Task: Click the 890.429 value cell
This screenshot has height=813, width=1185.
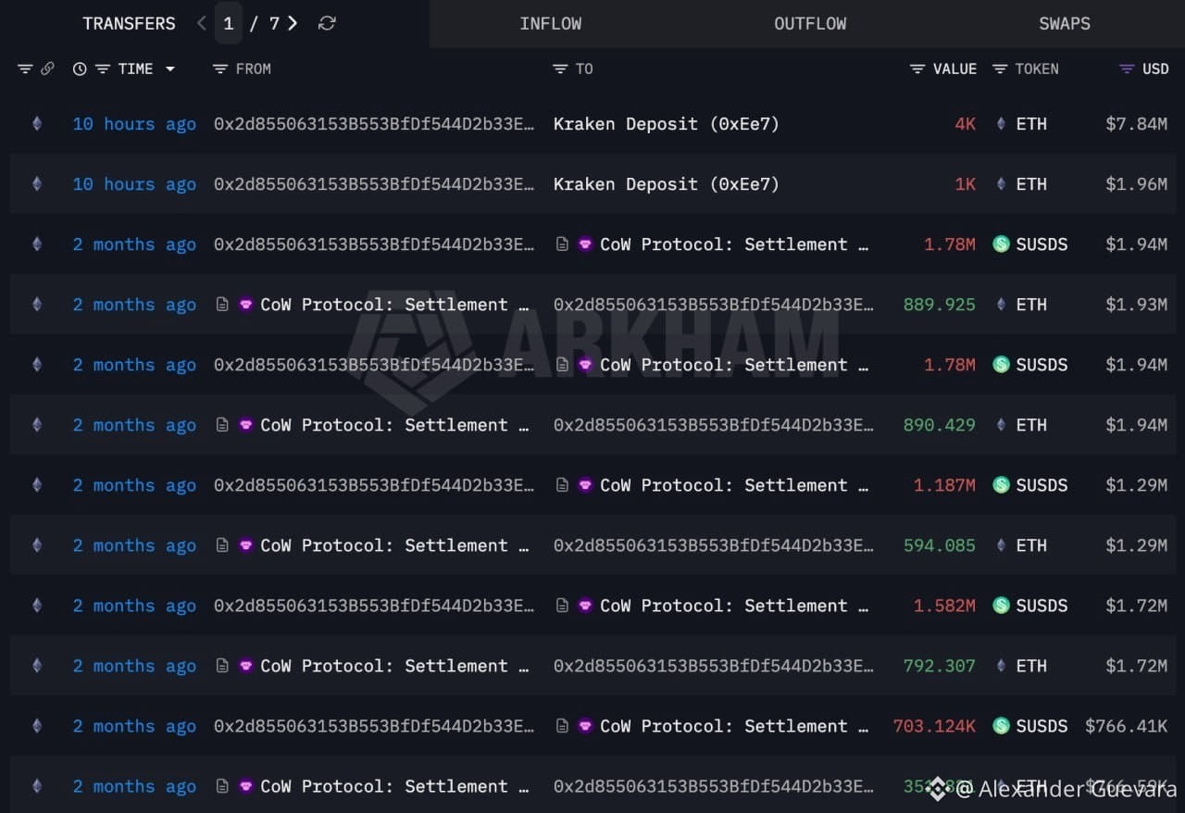Action: [940, 424]
